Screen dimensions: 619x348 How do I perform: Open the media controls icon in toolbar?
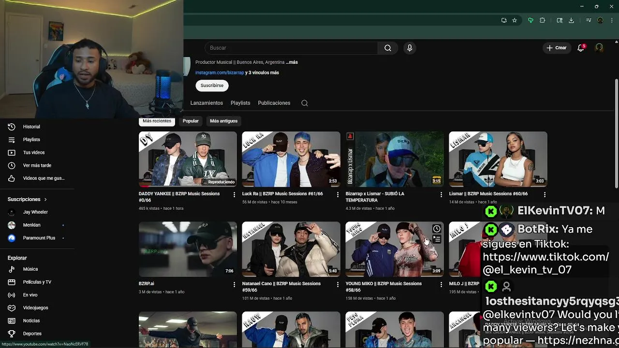[x=589, y=20]
